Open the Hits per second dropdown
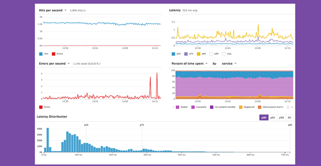The image size is (321, 166). pos(65,10)
